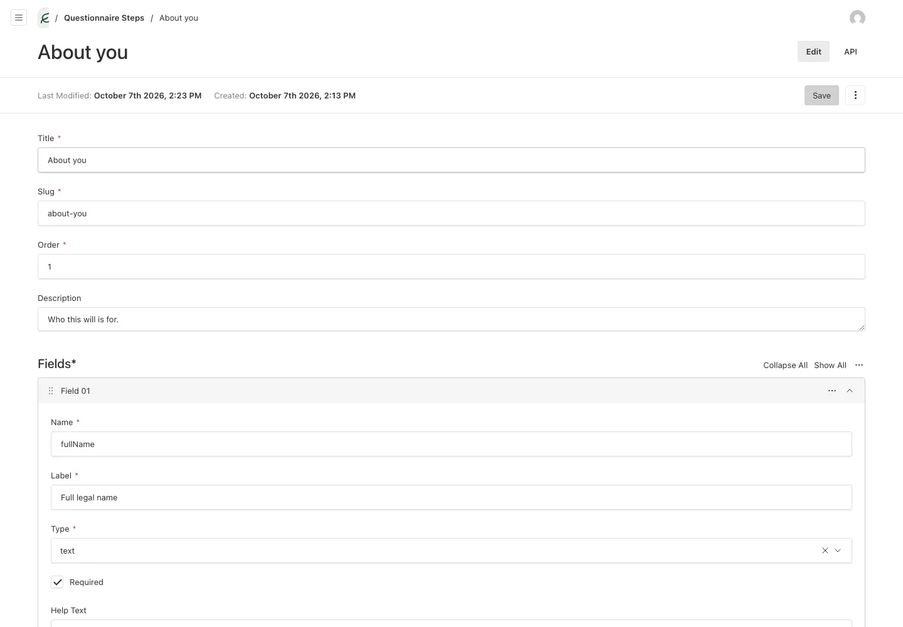Image resolution: width=903 pixels, height=627 pixels.
Task: Open the Type dropdown
Action: 838,551
